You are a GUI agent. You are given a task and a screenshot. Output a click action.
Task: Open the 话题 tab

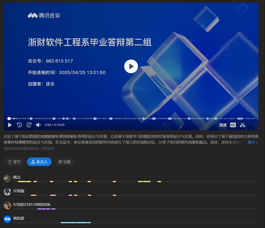click(64, 162)
